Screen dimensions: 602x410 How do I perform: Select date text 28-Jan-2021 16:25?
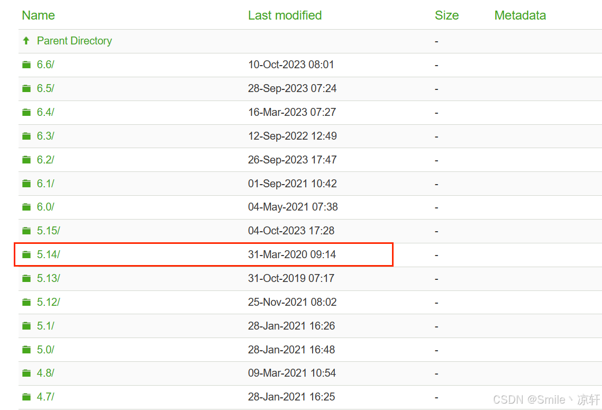(x=291, y=397)
